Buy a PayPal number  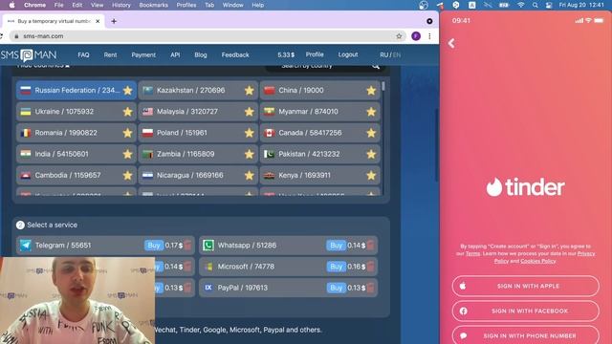(336, 288)
